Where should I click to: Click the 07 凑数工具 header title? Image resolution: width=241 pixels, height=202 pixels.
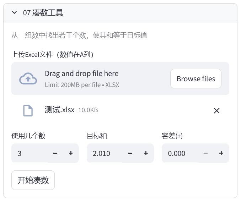[x=43, y=13]
